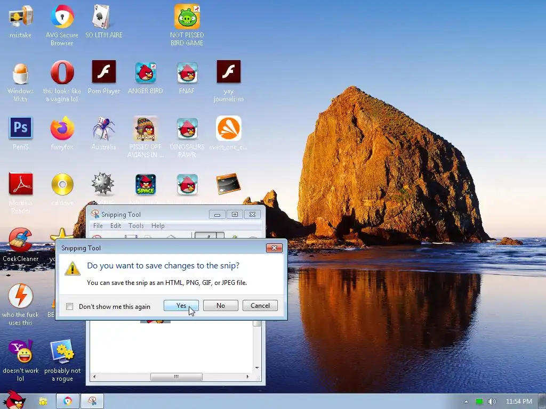Cancel the save changes dialog
Screen dimensions: 546x409
260,305
